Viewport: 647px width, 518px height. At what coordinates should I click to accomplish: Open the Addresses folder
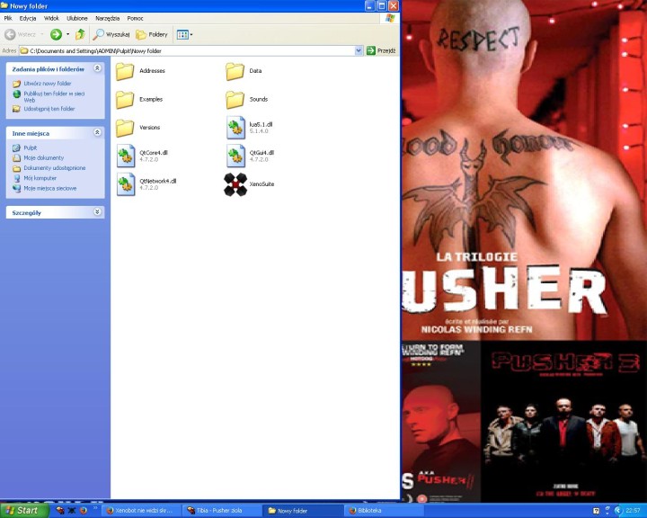[x=141, y=71]
